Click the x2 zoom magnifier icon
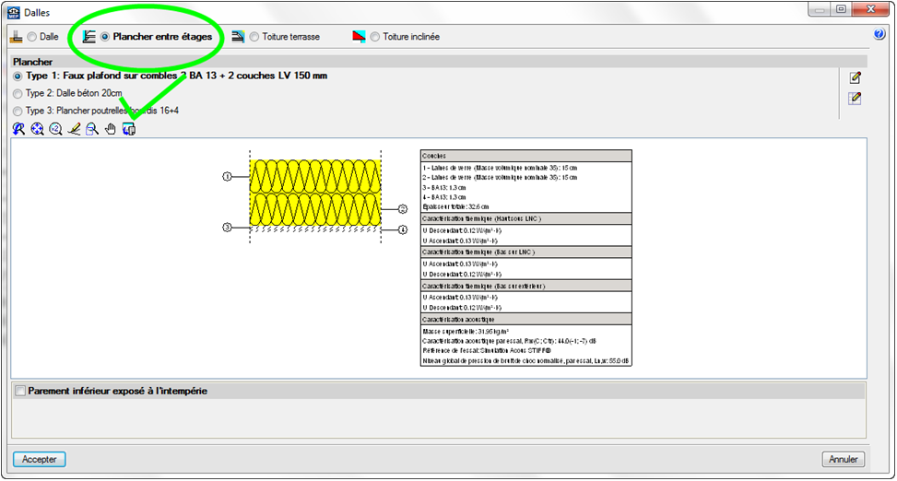Image resolution: width=897 pixels, height=481 pixels. coord(55,129)
